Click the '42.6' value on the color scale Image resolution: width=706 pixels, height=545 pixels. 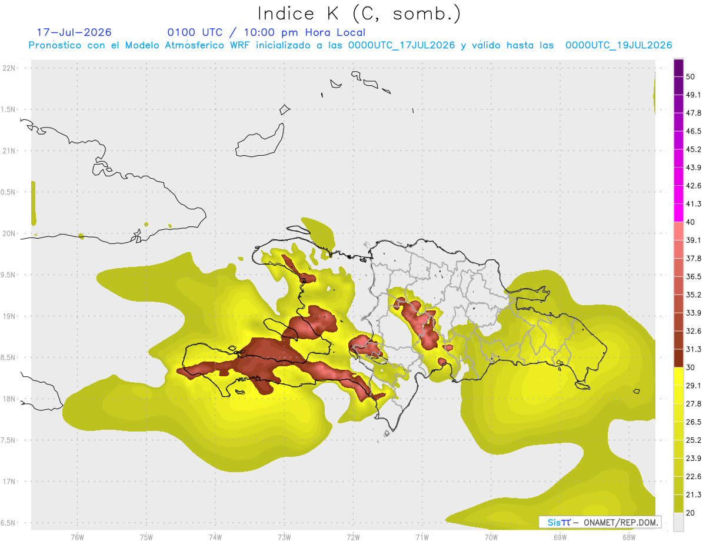point(694,186)
